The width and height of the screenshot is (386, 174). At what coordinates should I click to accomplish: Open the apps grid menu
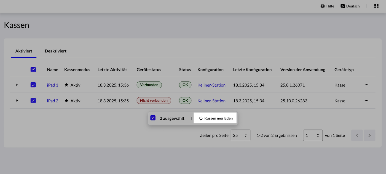(376, 6)
